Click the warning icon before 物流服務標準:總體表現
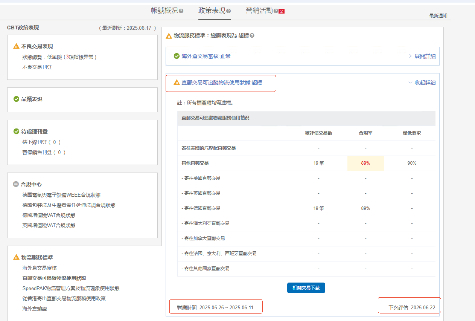This screenshot has height=321, width=475. pos(169,36)
